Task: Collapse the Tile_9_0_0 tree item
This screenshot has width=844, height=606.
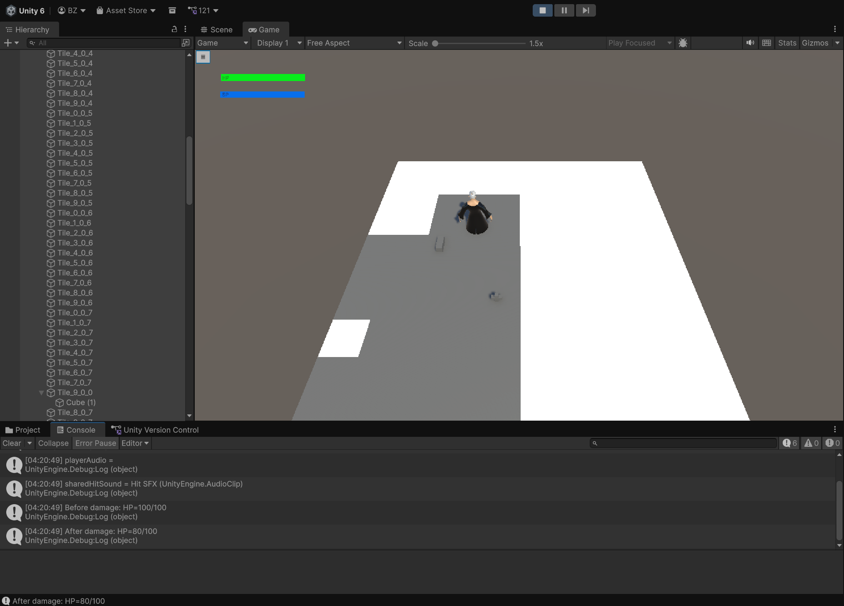Action: click(x=41, y=392)
